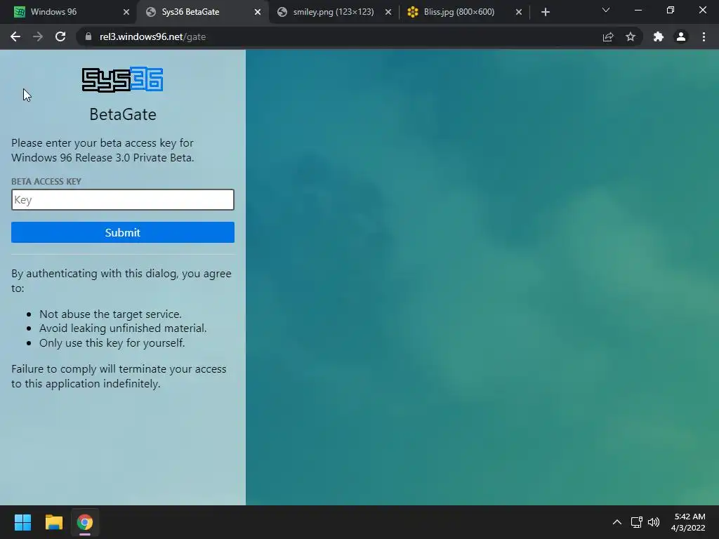This screenshot has width=719, height=539.
Task: Bookmark this page with the star
Action: click(x=631, y=36)
